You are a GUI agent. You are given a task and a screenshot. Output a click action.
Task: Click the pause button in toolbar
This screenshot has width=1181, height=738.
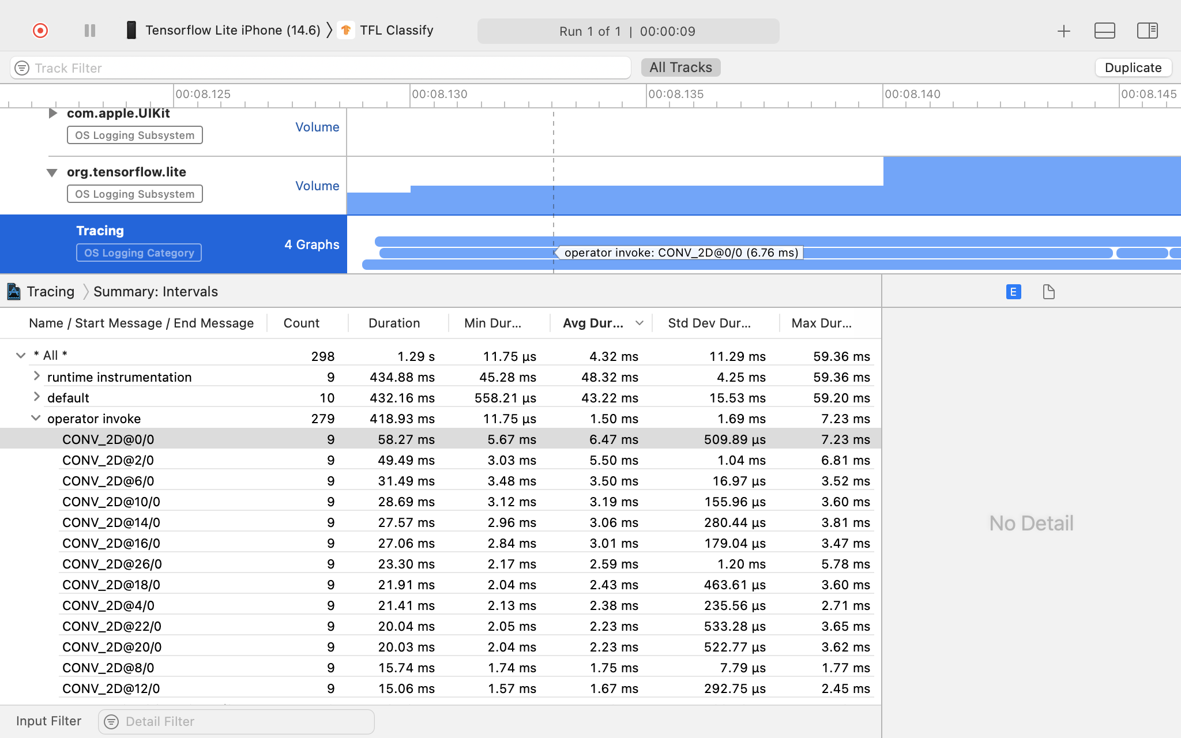(x=89, y=31)
